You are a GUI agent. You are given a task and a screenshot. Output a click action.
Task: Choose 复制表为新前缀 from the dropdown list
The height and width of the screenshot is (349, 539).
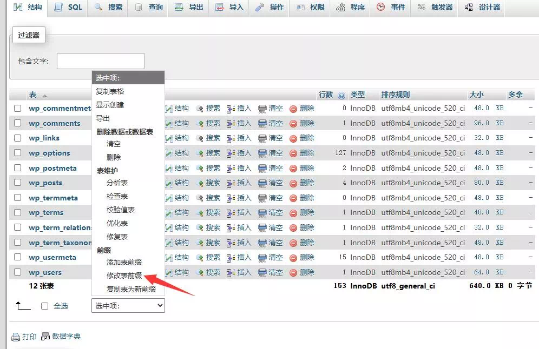point(128,289)
